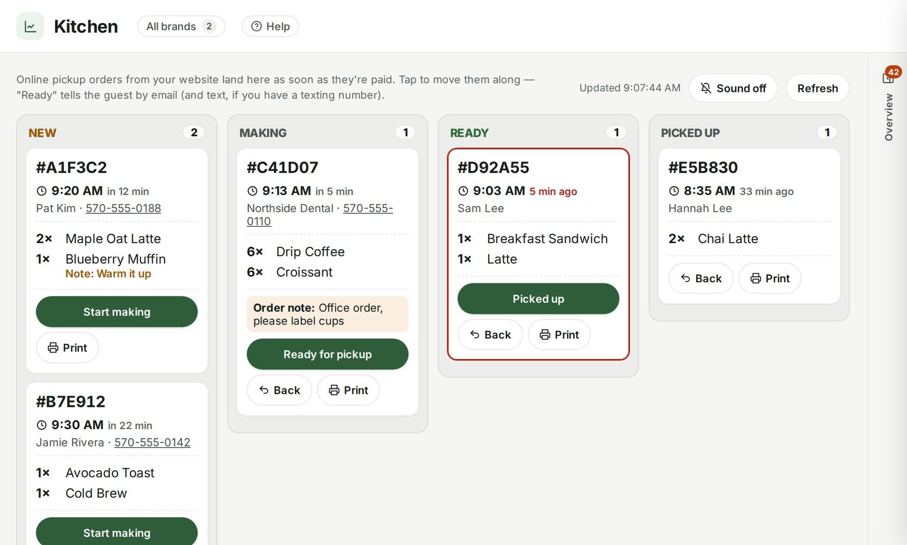Mark order #C41D07 Ready for pickup
The height and width of the screenshot is (545, 907).
pos(327,354)
